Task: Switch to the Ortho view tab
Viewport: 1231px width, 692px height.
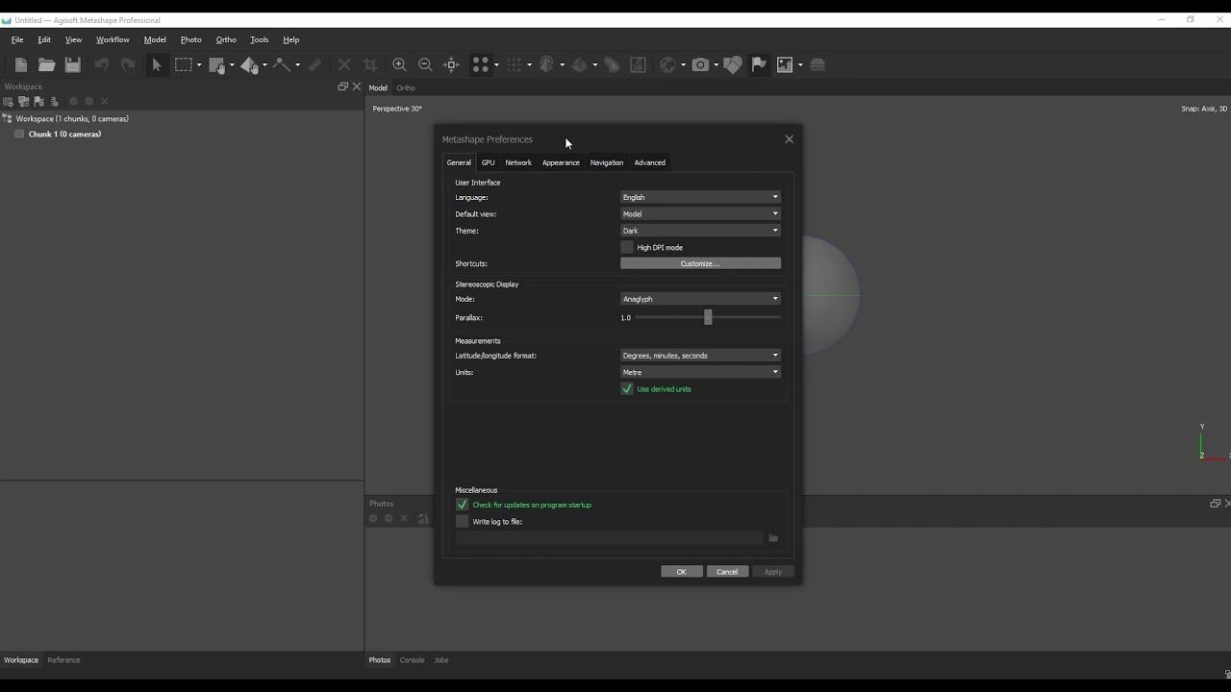Action: (406, 88)
